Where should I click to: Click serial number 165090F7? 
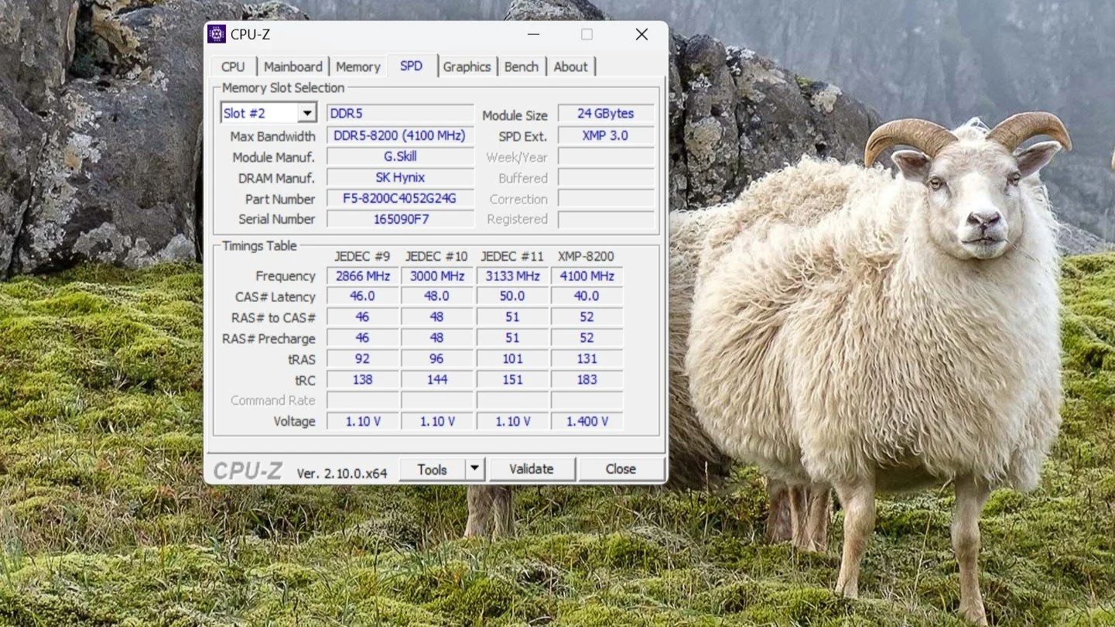click(400, 219)
